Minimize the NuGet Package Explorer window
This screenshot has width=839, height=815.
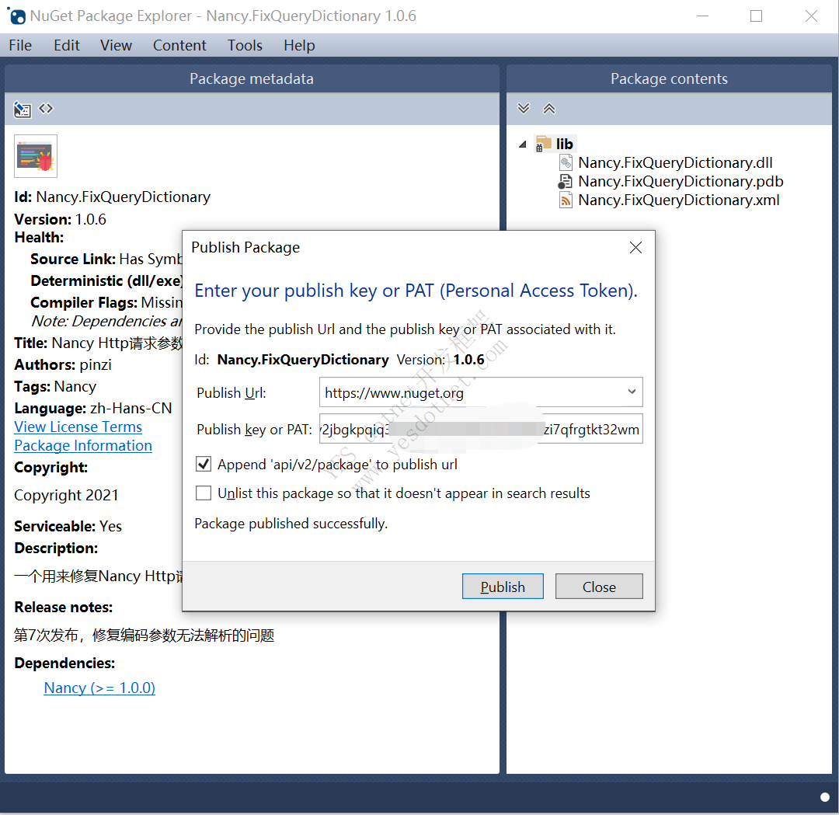[x=702, y=16]
